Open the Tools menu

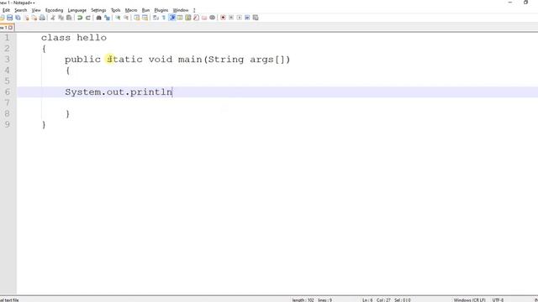pyautogui.click(x=116, y=10)
